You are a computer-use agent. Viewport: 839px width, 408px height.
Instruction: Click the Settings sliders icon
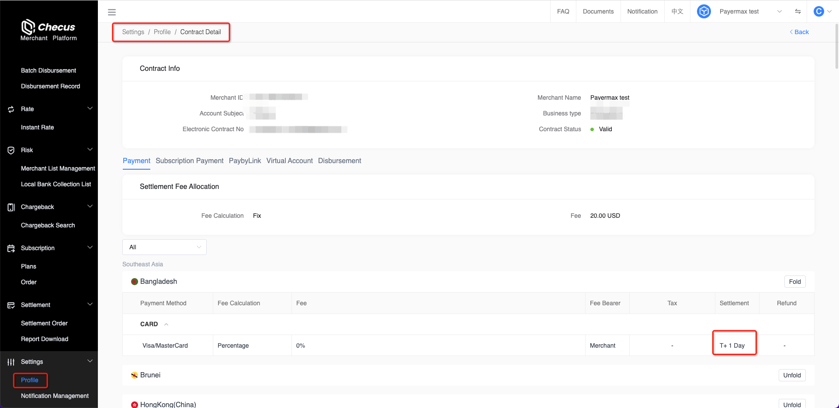click(x=11, y=362)
